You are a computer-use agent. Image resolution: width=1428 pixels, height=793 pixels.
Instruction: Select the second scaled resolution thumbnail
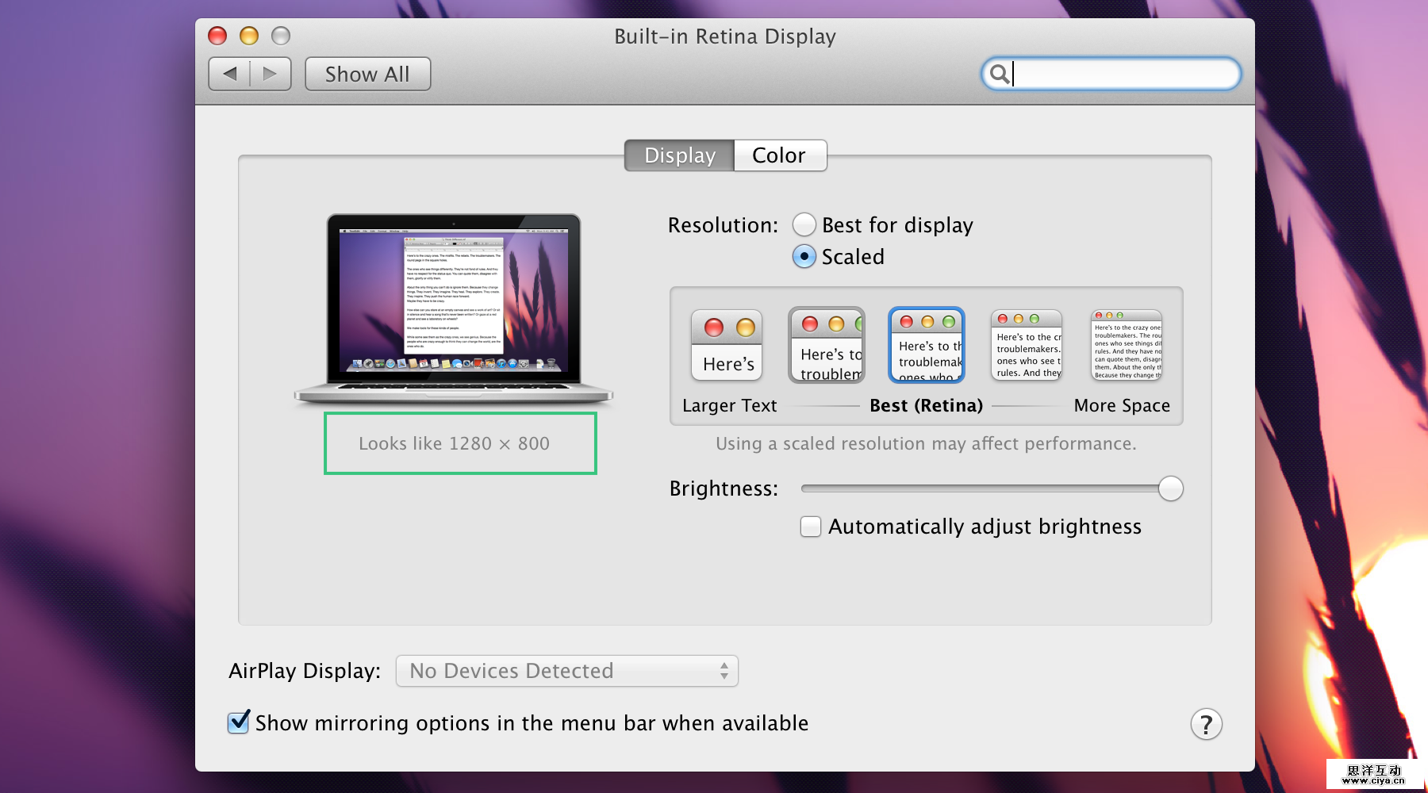(827, 346)
